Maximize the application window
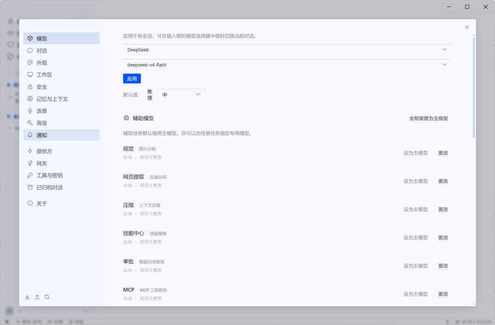The width and height of the screenshot is (495, 325). coord(467,6)
